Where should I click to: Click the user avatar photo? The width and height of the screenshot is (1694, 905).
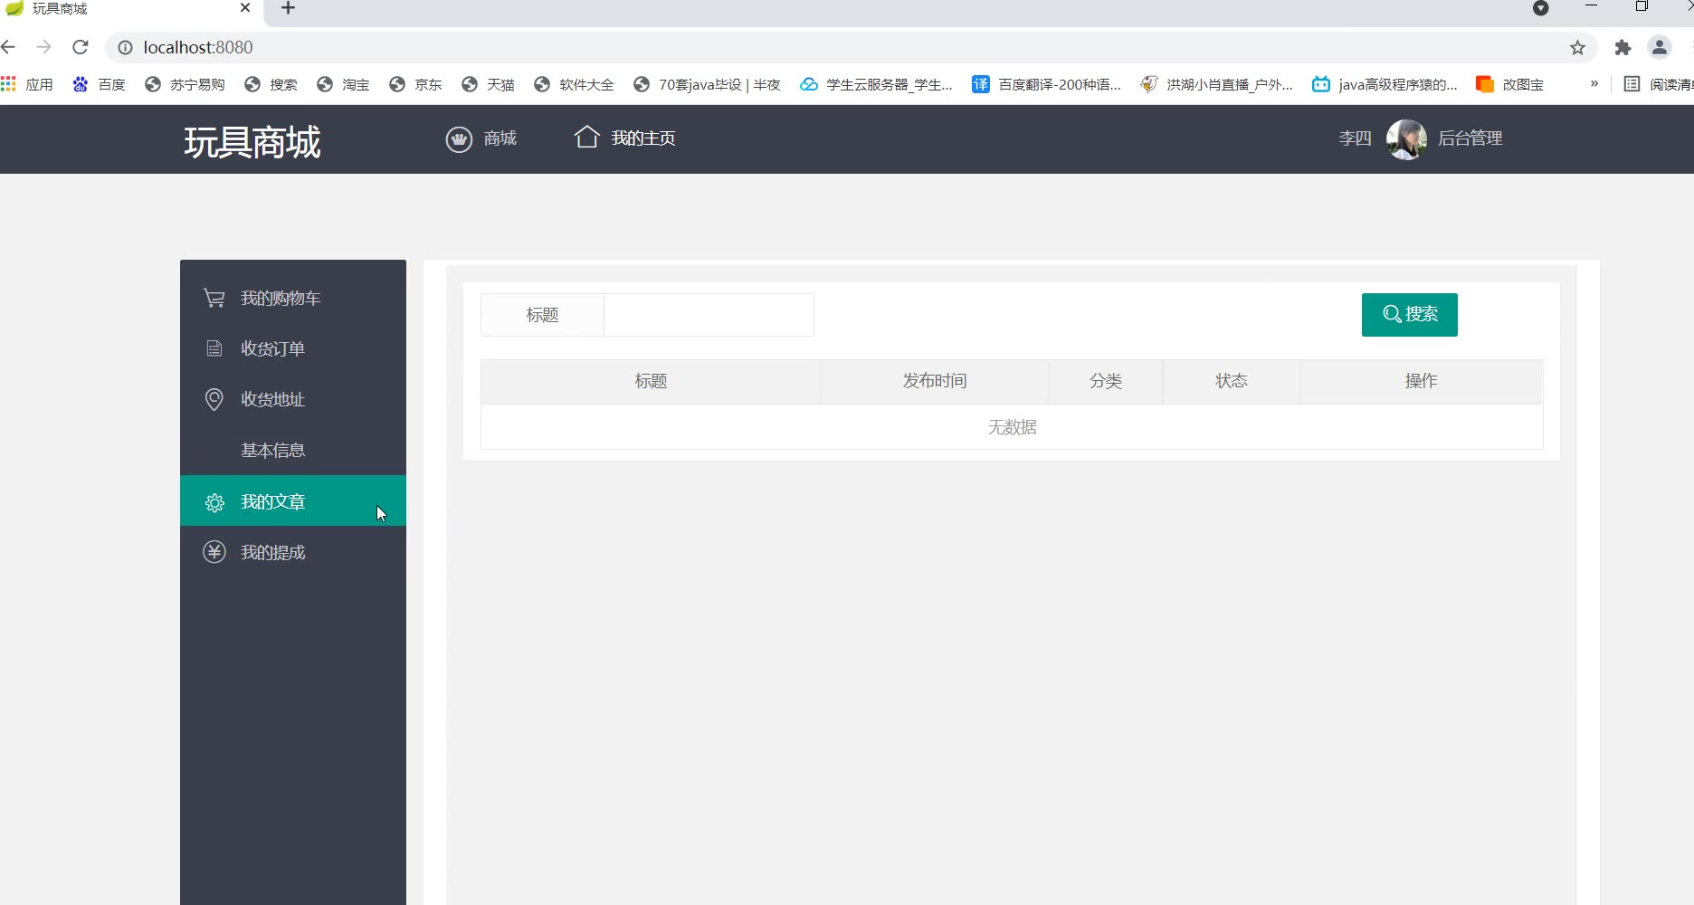coord(1406,139)
